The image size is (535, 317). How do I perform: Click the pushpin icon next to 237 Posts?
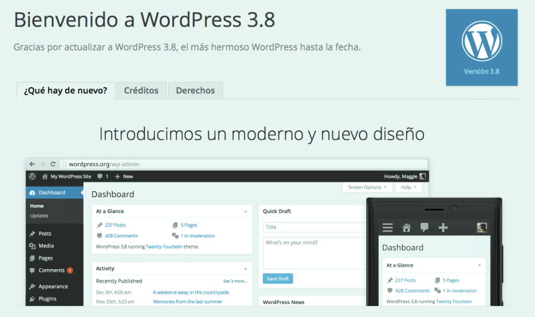(100, 225)
